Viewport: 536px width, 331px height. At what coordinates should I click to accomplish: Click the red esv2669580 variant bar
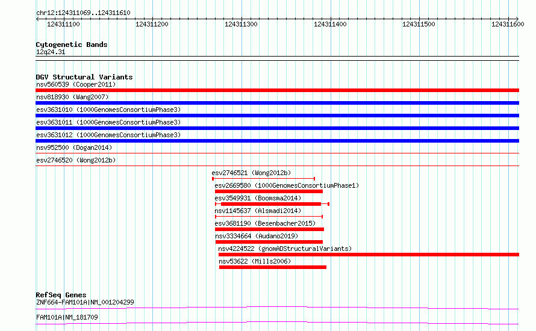[x=269, y=191]
